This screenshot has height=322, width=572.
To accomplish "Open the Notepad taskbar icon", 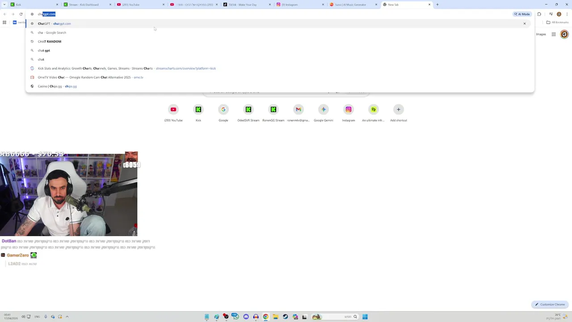I will pos(206,317).
